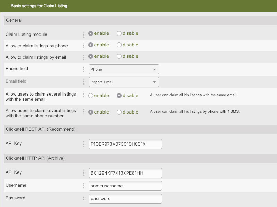277x207 pixels.
Task: Enable claiming listings by email
Action: (91, 57)
